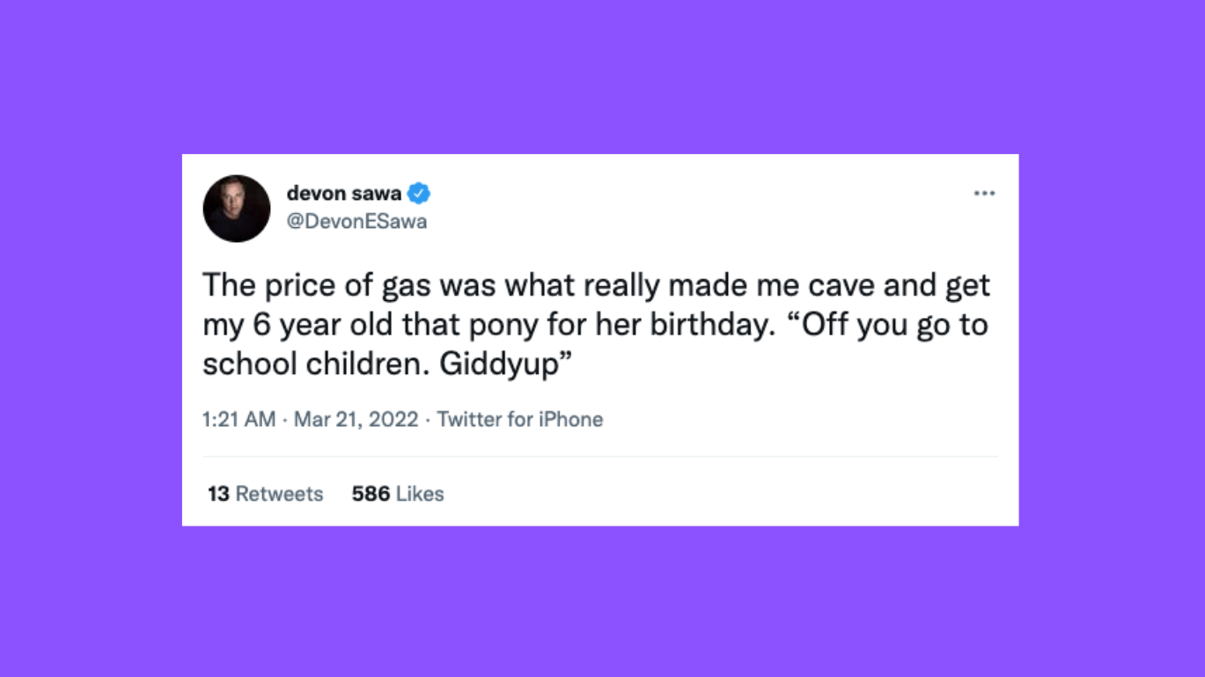Select the Likes counter area

[x=396, y=493]
